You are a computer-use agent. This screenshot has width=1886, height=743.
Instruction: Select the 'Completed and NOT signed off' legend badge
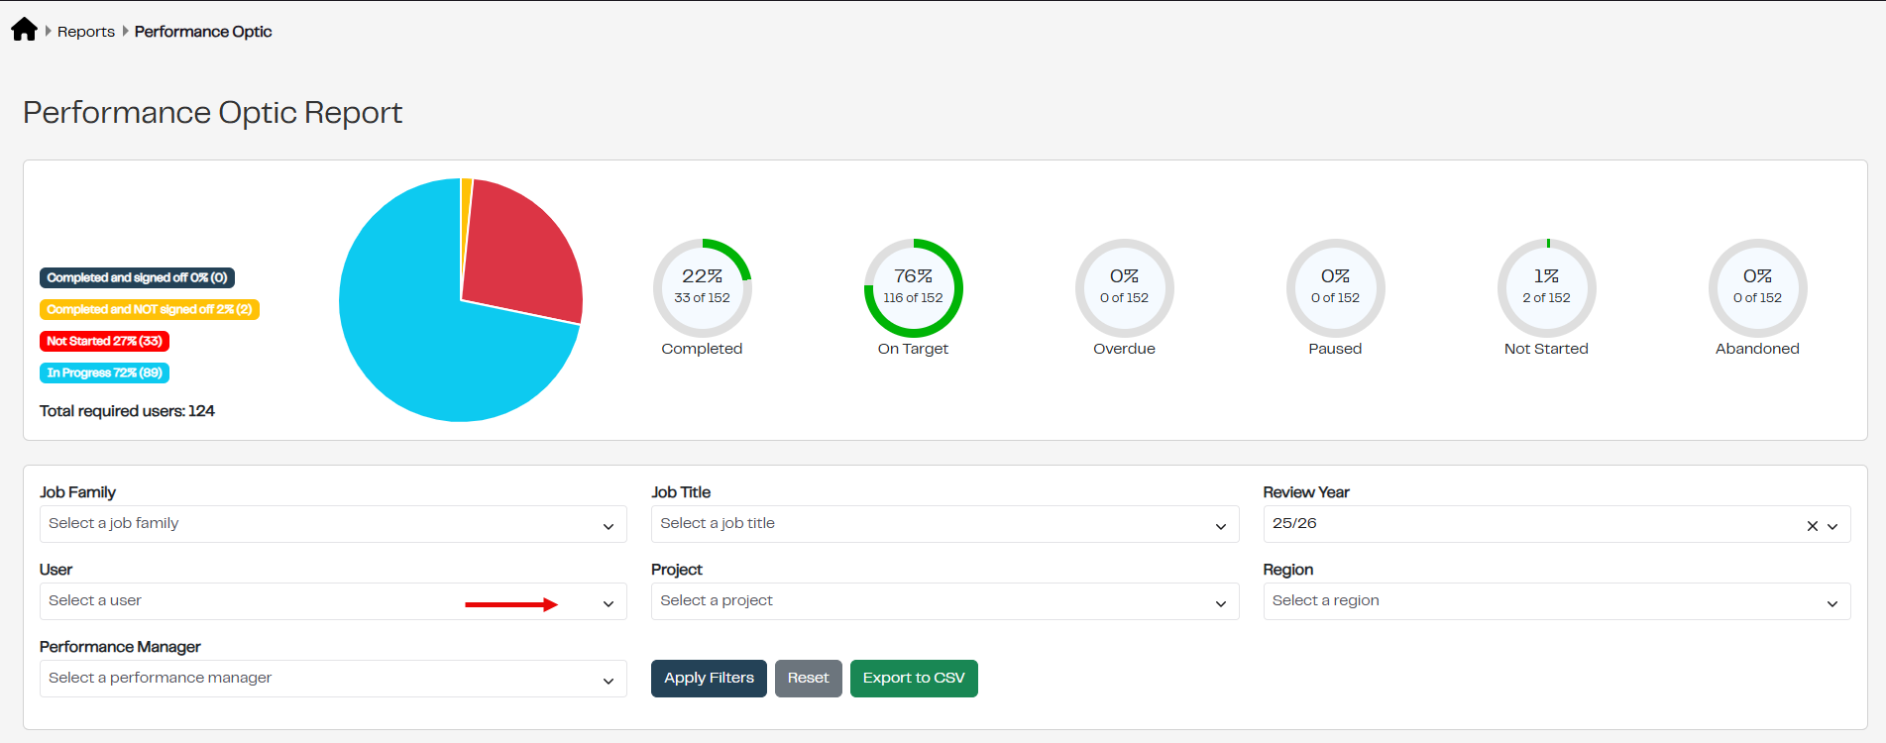coord(150,310)
